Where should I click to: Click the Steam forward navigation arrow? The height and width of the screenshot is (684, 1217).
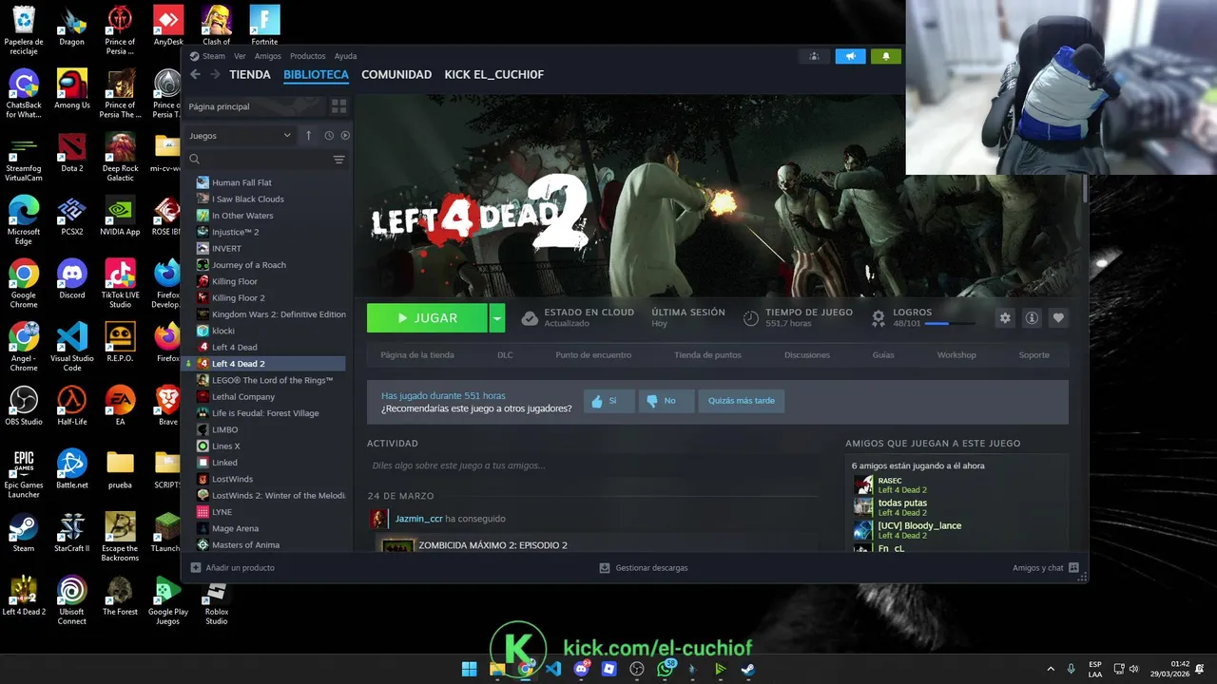pos(215,74)
